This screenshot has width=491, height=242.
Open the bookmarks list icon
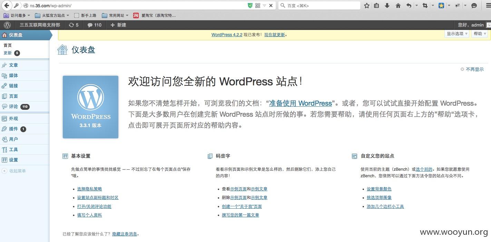(x=376, y=6)
